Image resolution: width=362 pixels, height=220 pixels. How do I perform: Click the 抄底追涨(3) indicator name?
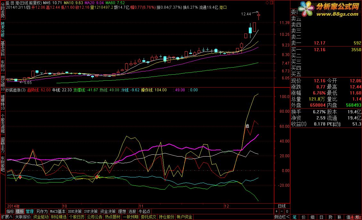pos(15,90)
